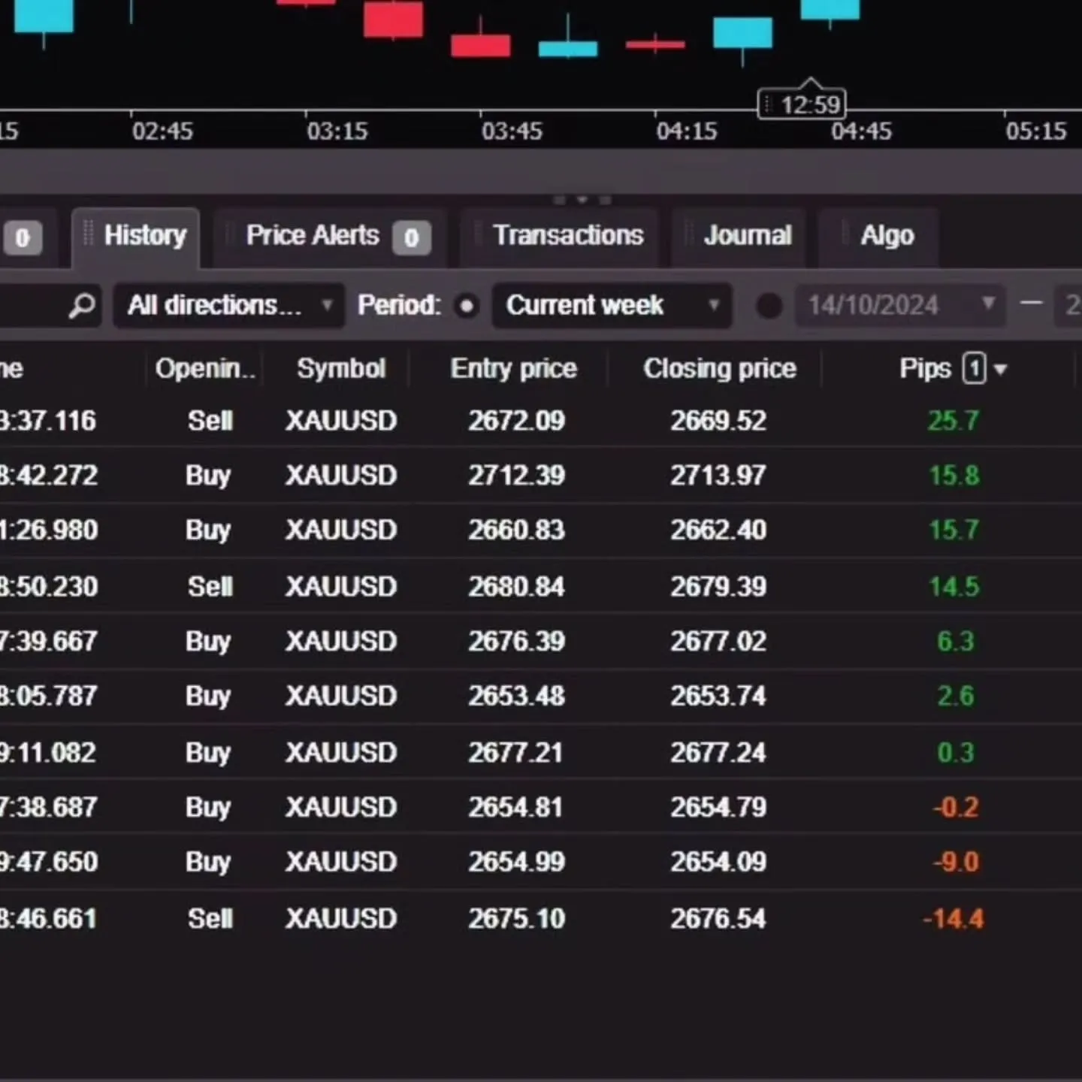Click the Transactions tab drag handle
The width and height of the screenshot is (1082, 1082).
click(x=478, y=234)
